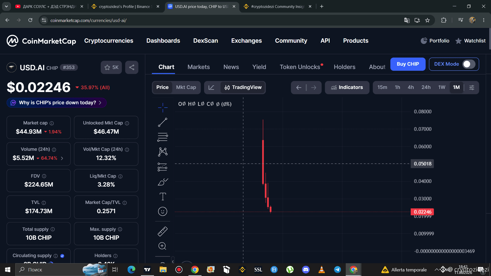This screenshot has width=491, height=276.
Task: Toggle the DEX Mode switch
Action: [x=469, y=64]
